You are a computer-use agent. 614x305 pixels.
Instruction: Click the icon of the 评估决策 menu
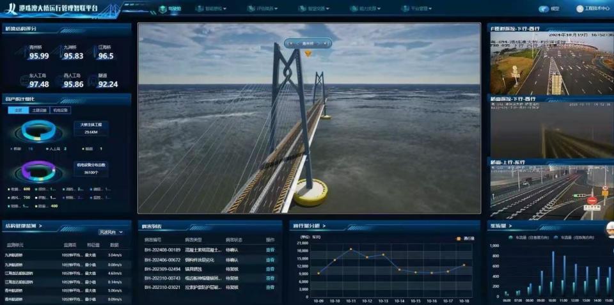251,8
